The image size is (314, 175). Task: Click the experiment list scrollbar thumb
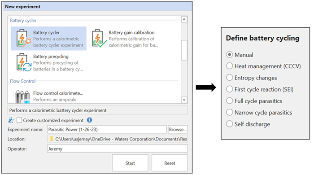(184, 50)
